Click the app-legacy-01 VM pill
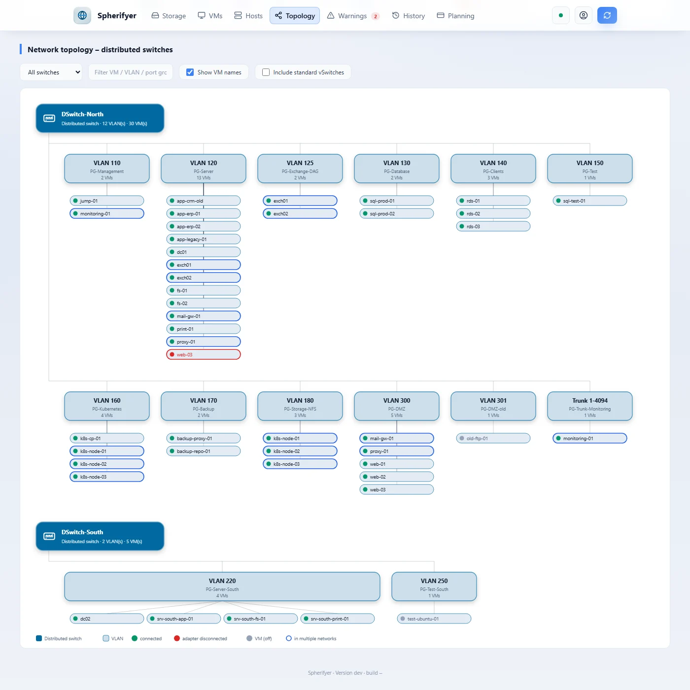This screenshot has width=690, height=690. pyautogui.click(x=204, y=239)
